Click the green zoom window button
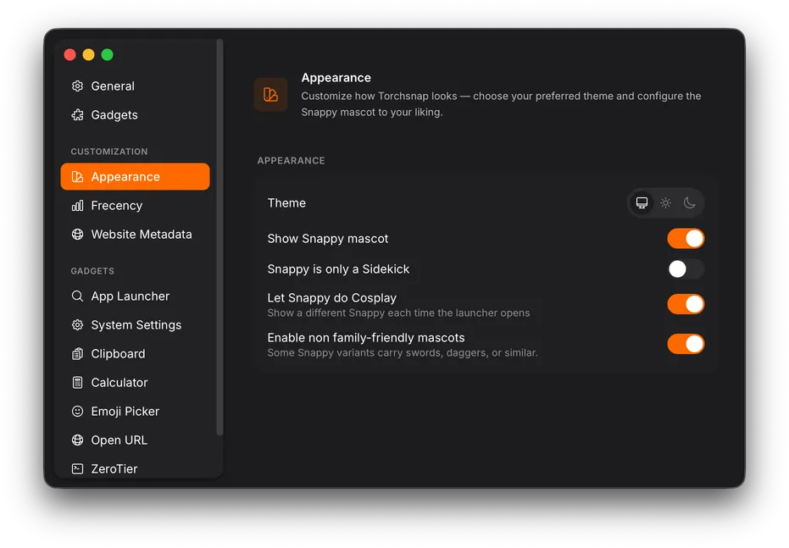This screenshot has height=548, width=789. click(x=107, y=54)
